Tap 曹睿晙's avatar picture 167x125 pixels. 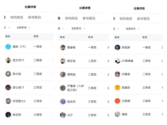63,47
